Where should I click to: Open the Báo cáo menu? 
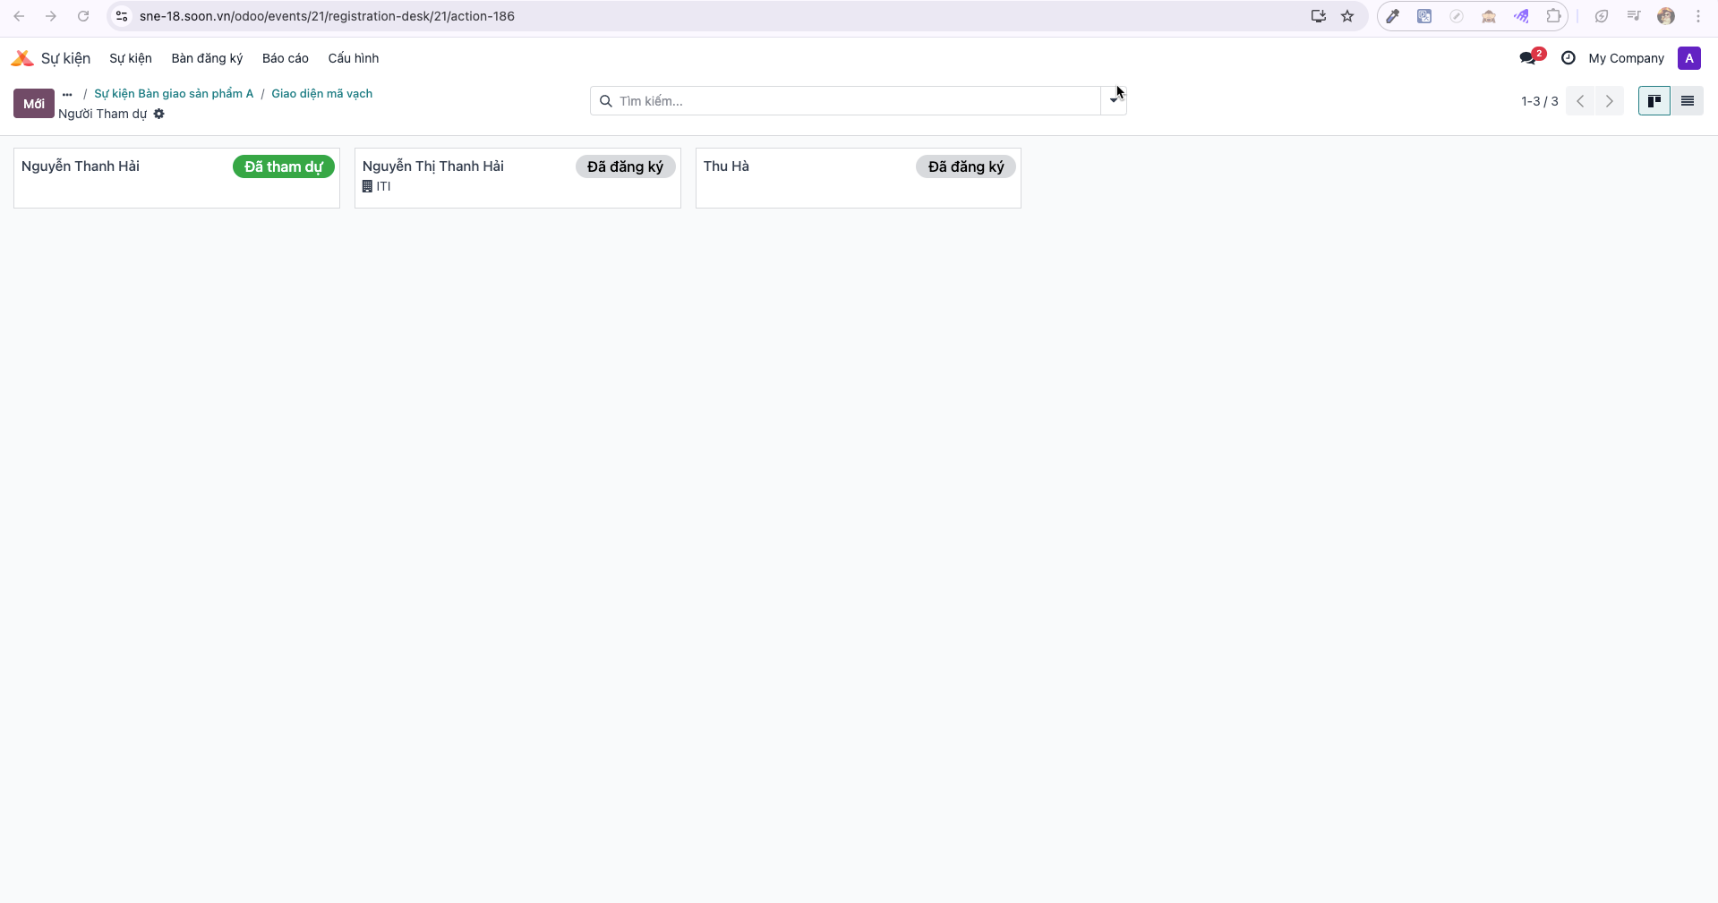click(286, 58)
